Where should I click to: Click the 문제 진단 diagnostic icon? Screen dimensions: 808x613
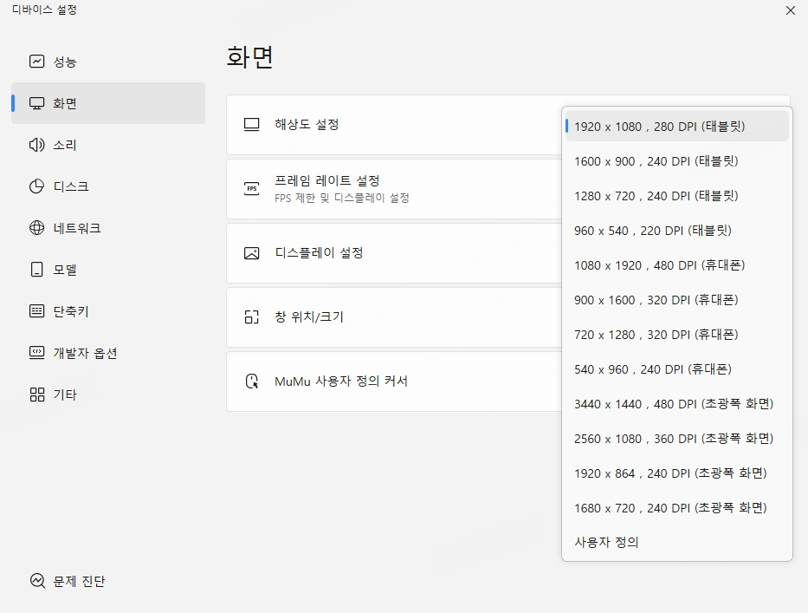pos(37,581)
